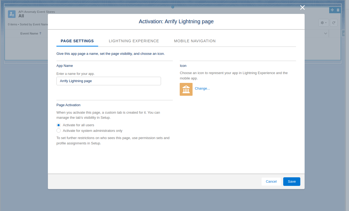The width and height of the screenshot is (349, 211).
Task: Cancel the activation dialog
Action: click(x=271, y=182)
